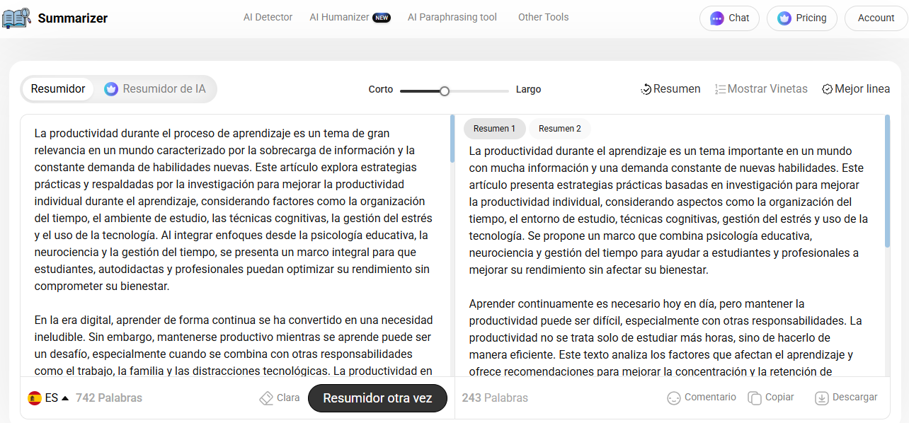Copy the summary with Copiar
This screenshot has width=909, height=423.
(771, 398)
